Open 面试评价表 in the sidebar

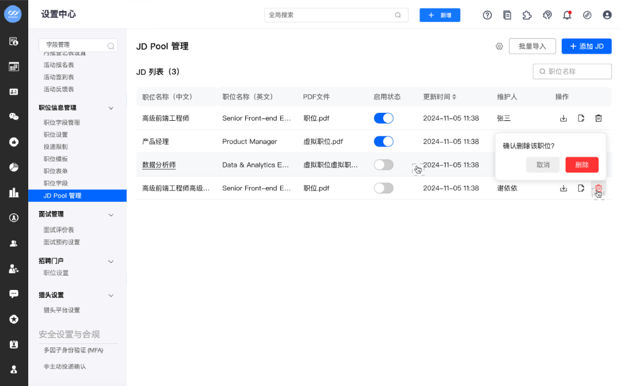tap(59, 230)
